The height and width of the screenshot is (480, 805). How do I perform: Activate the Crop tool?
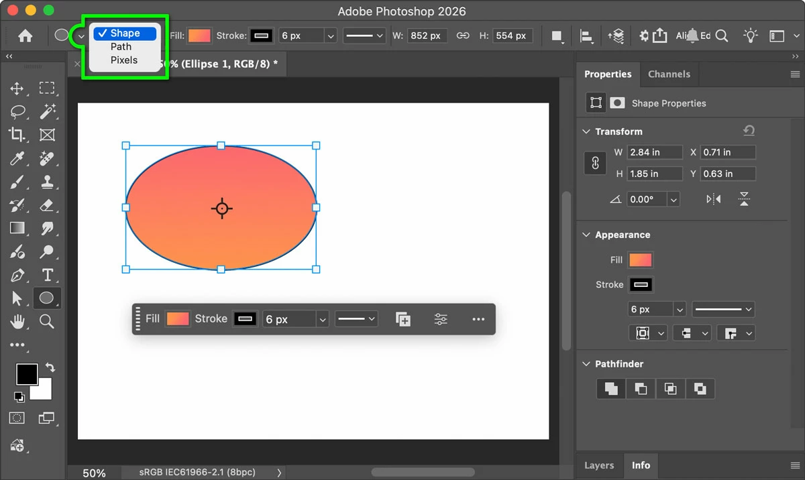point(17,135)
